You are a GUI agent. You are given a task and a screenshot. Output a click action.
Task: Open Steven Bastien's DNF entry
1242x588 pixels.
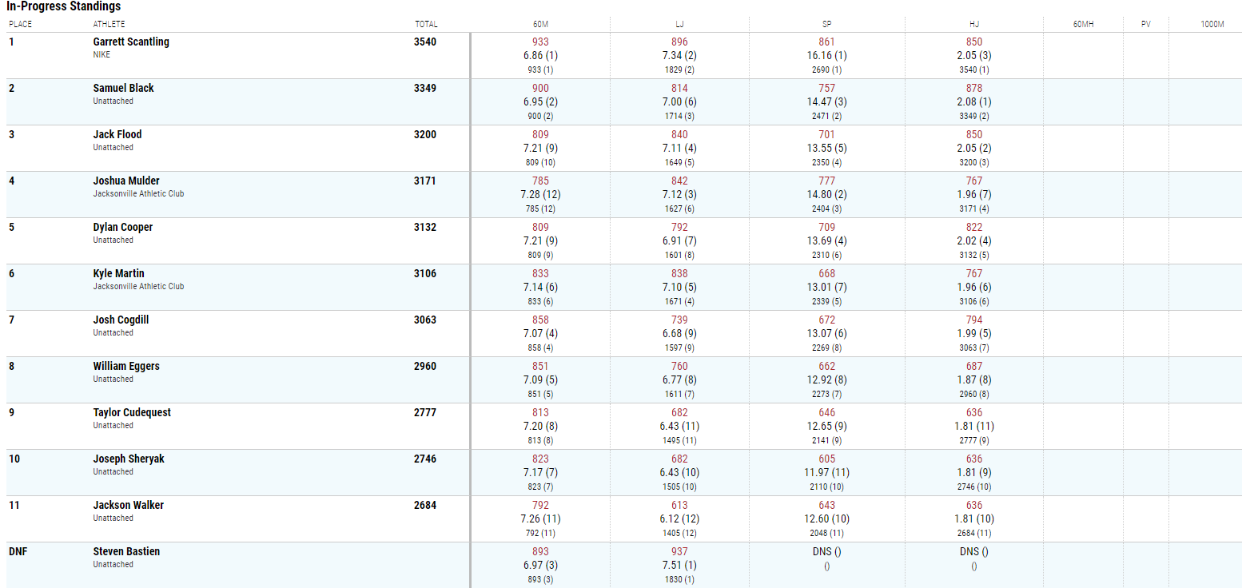point(126,551)
